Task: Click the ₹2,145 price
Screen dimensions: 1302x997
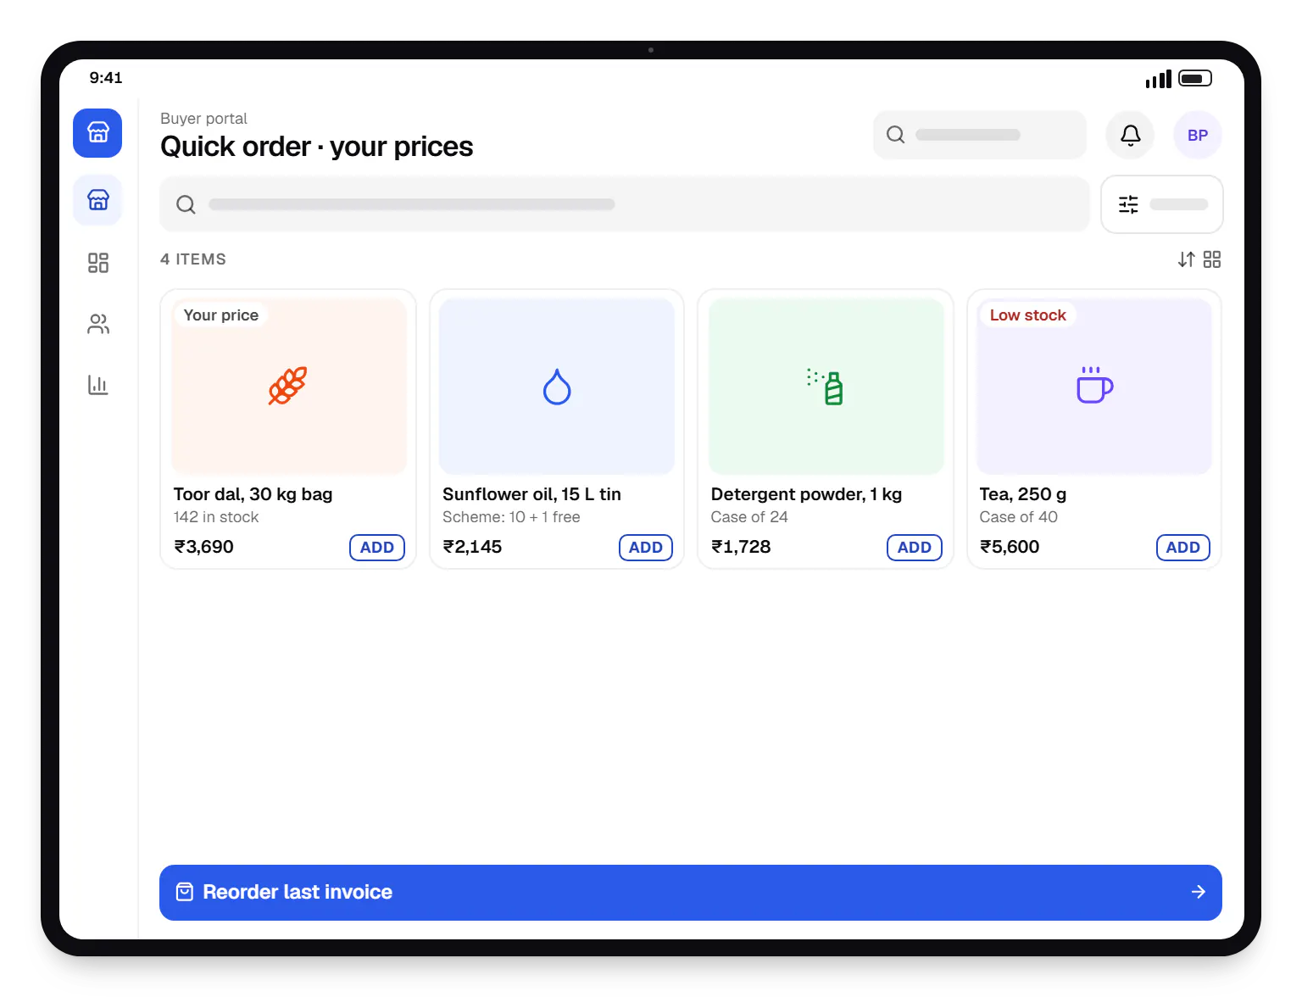Action: pyautogui.click(x=472, y=547)
